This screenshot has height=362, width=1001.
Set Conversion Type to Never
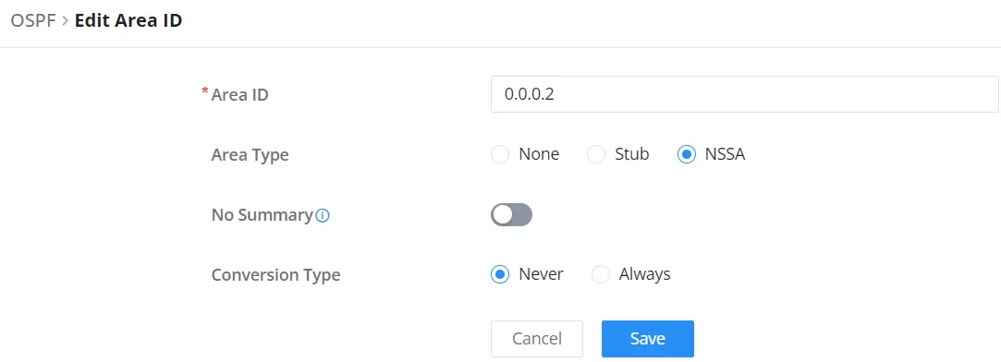coord(500,274)
